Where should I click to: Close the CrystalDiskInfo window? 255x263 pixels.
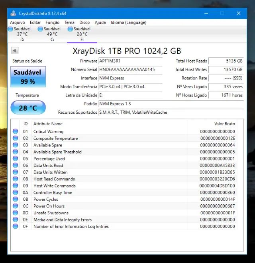239,14
